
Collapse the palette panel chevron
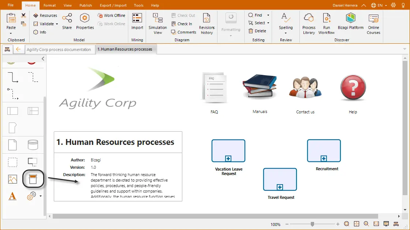coord(43,59)
